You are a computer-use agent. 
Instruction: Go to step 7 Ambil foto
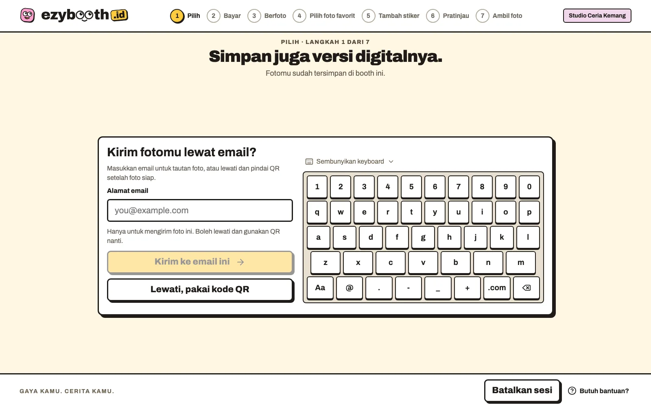tap(499, 16)
